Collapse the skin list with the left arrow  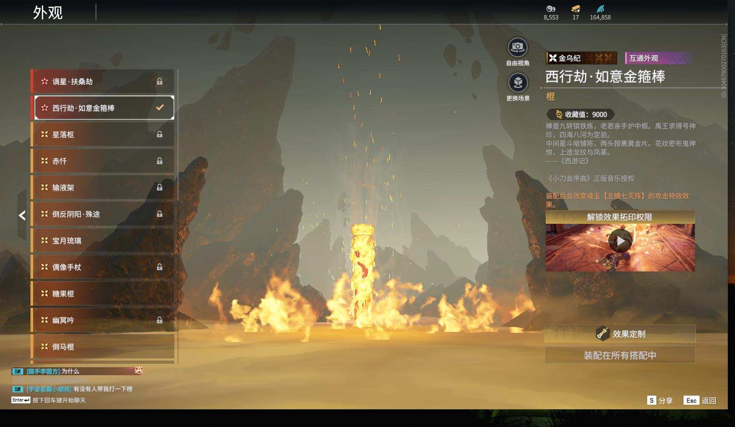[22, 216]
